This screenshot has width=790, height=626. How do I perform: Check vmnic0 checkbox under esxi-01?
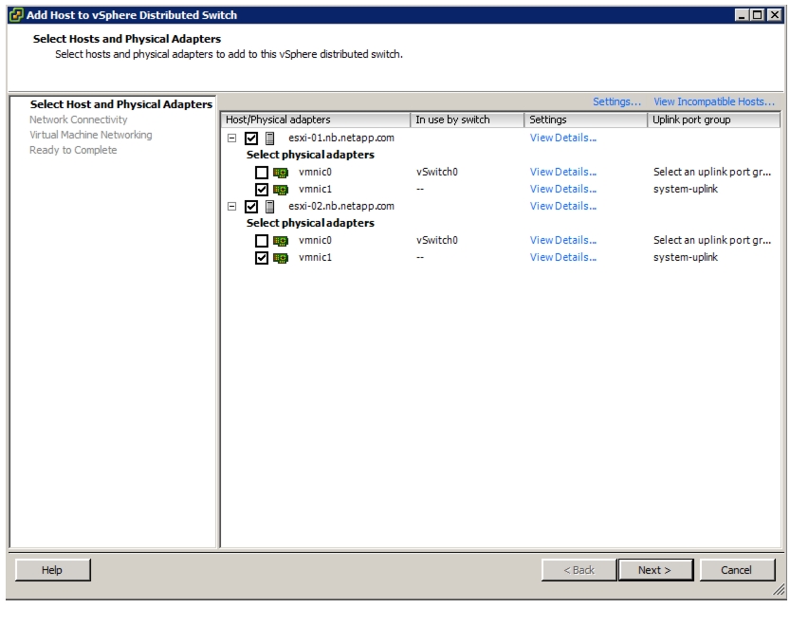tap(262, 173)
